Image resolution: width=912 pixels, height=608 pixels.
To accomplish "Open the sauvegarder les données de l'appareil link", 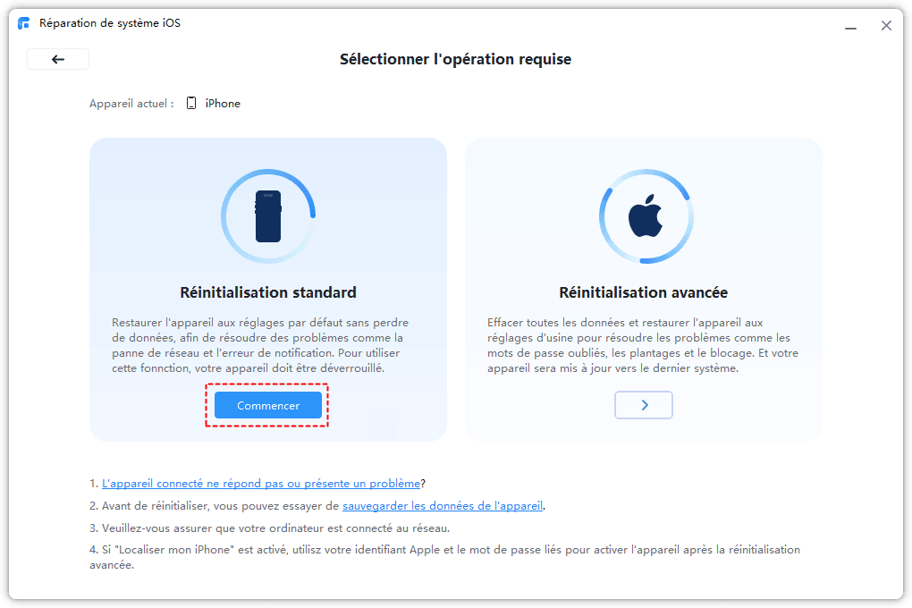I will (x=443, y=504).
